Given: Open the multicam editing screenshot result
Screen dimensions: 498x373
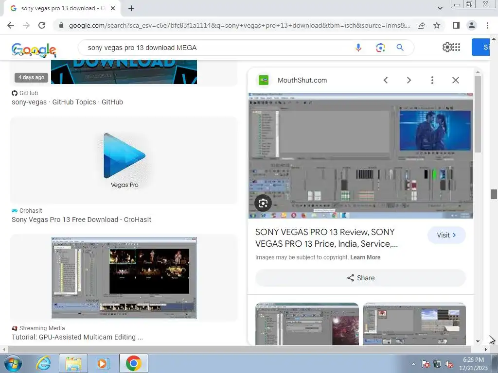Looking at the screenshot, I should (x=124, y=278).
